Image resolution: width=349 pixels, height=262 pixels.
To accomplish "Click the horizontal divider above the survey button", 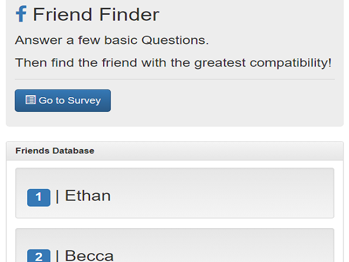I will point(174,79).
